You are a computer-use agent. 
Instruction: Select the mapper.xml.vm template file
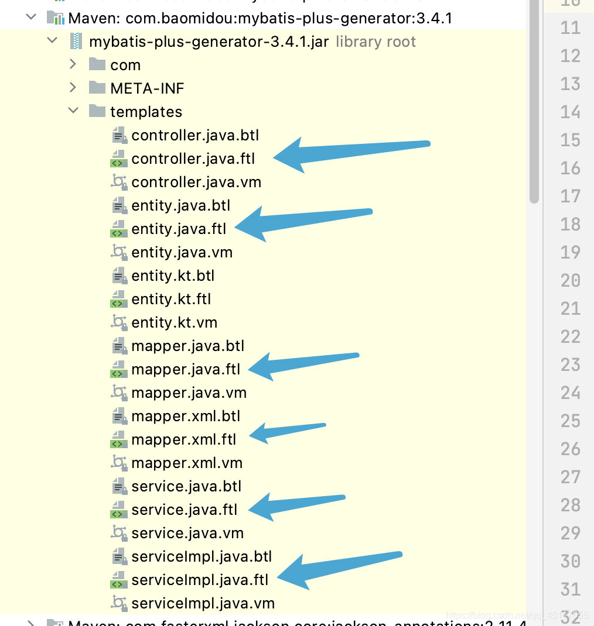click(187, 463)
